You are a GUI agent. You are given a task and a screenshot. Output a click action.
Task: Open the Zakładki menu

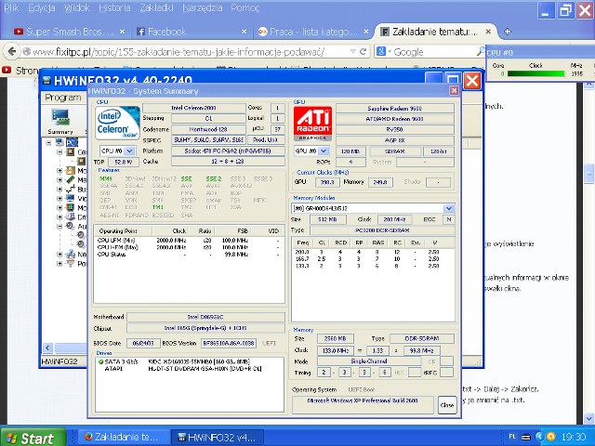click(156, 7)
